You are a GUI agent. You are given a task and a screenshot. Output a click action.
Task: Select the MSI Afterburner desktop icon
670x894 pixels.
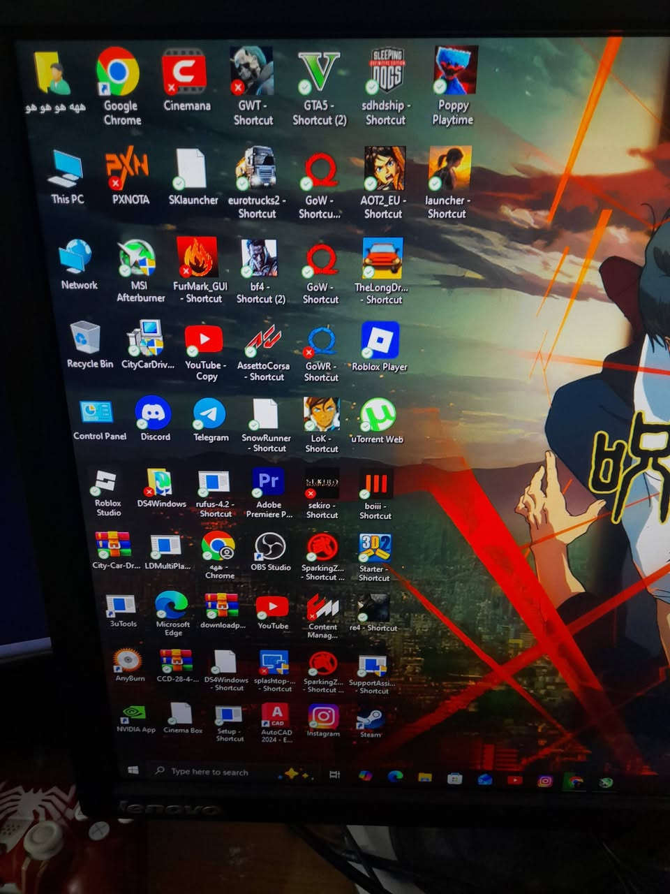click(x=137, y=258)
